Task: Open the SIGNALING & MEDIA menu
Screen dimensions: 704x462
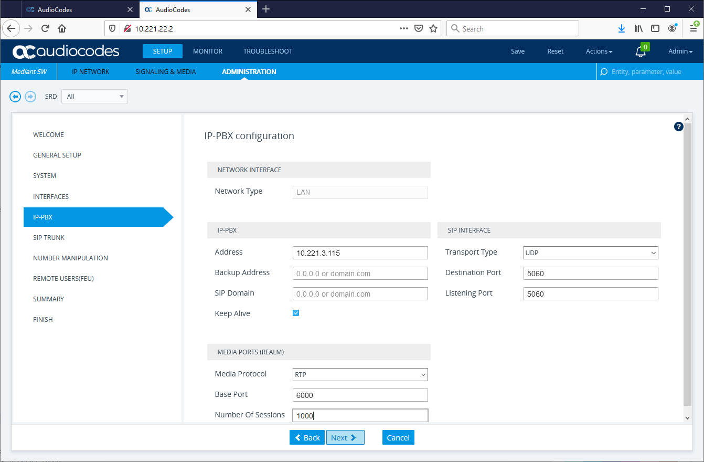Action: click(166, 72)
